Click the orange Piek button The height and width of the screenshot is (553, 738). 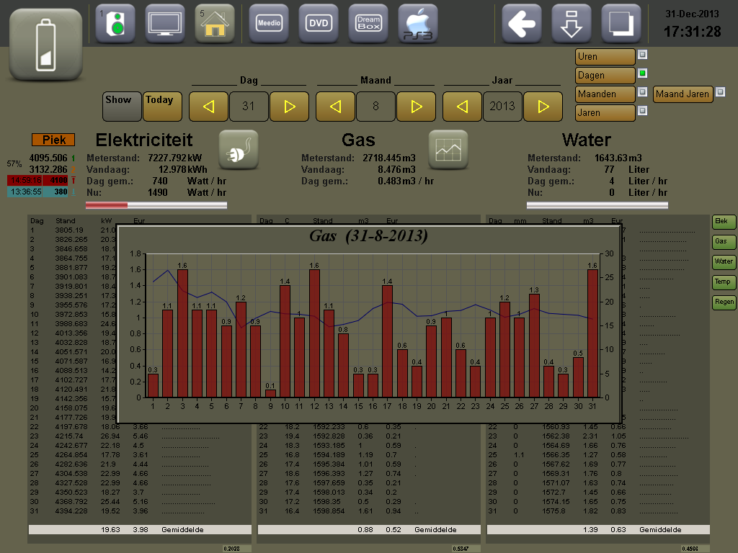click(53, 140)
